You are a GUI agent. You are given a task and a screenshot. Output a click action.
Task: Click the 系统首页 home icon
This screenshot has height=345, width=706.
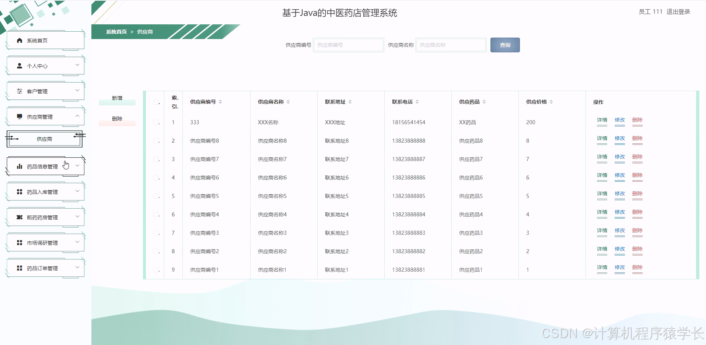[19, 40]
